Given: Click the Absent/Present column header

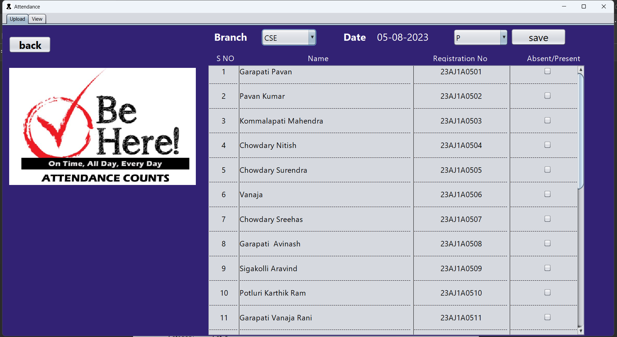Looking at the screenshot, I should pyautogui.click(x=554, y=59).
